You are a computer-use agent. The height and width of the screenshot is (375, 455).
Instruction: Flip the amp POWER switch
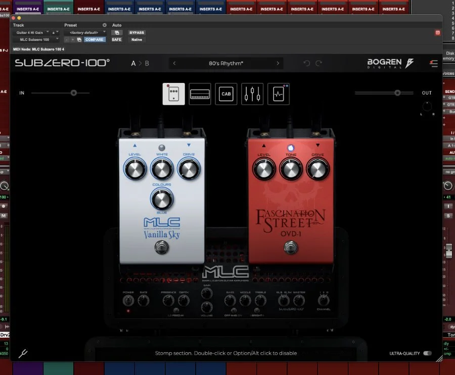click(x=128, y=301)
